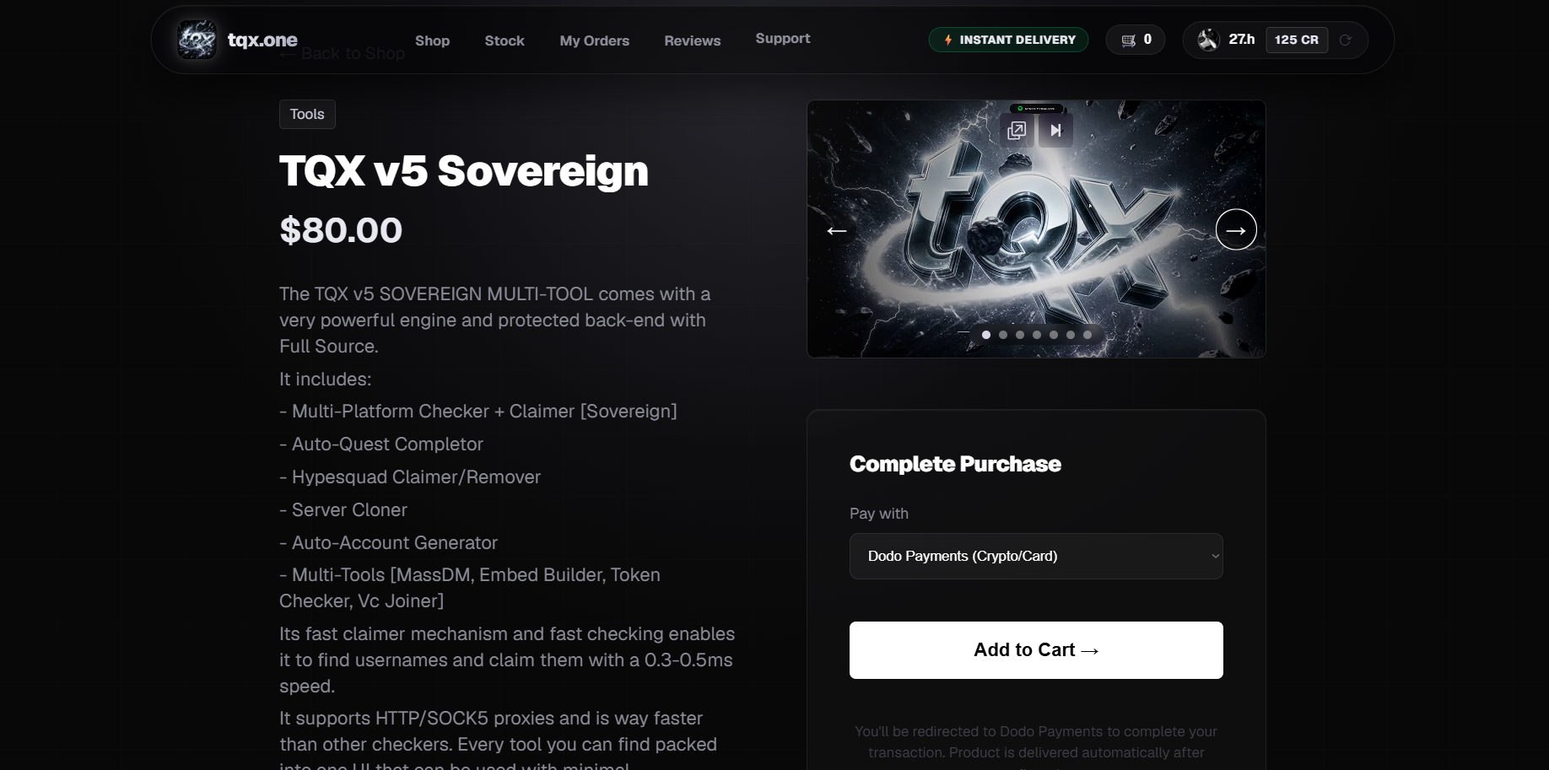Screen dimensions: 1549x770
Task: Open My Orders page
Action: click(595, 40)
